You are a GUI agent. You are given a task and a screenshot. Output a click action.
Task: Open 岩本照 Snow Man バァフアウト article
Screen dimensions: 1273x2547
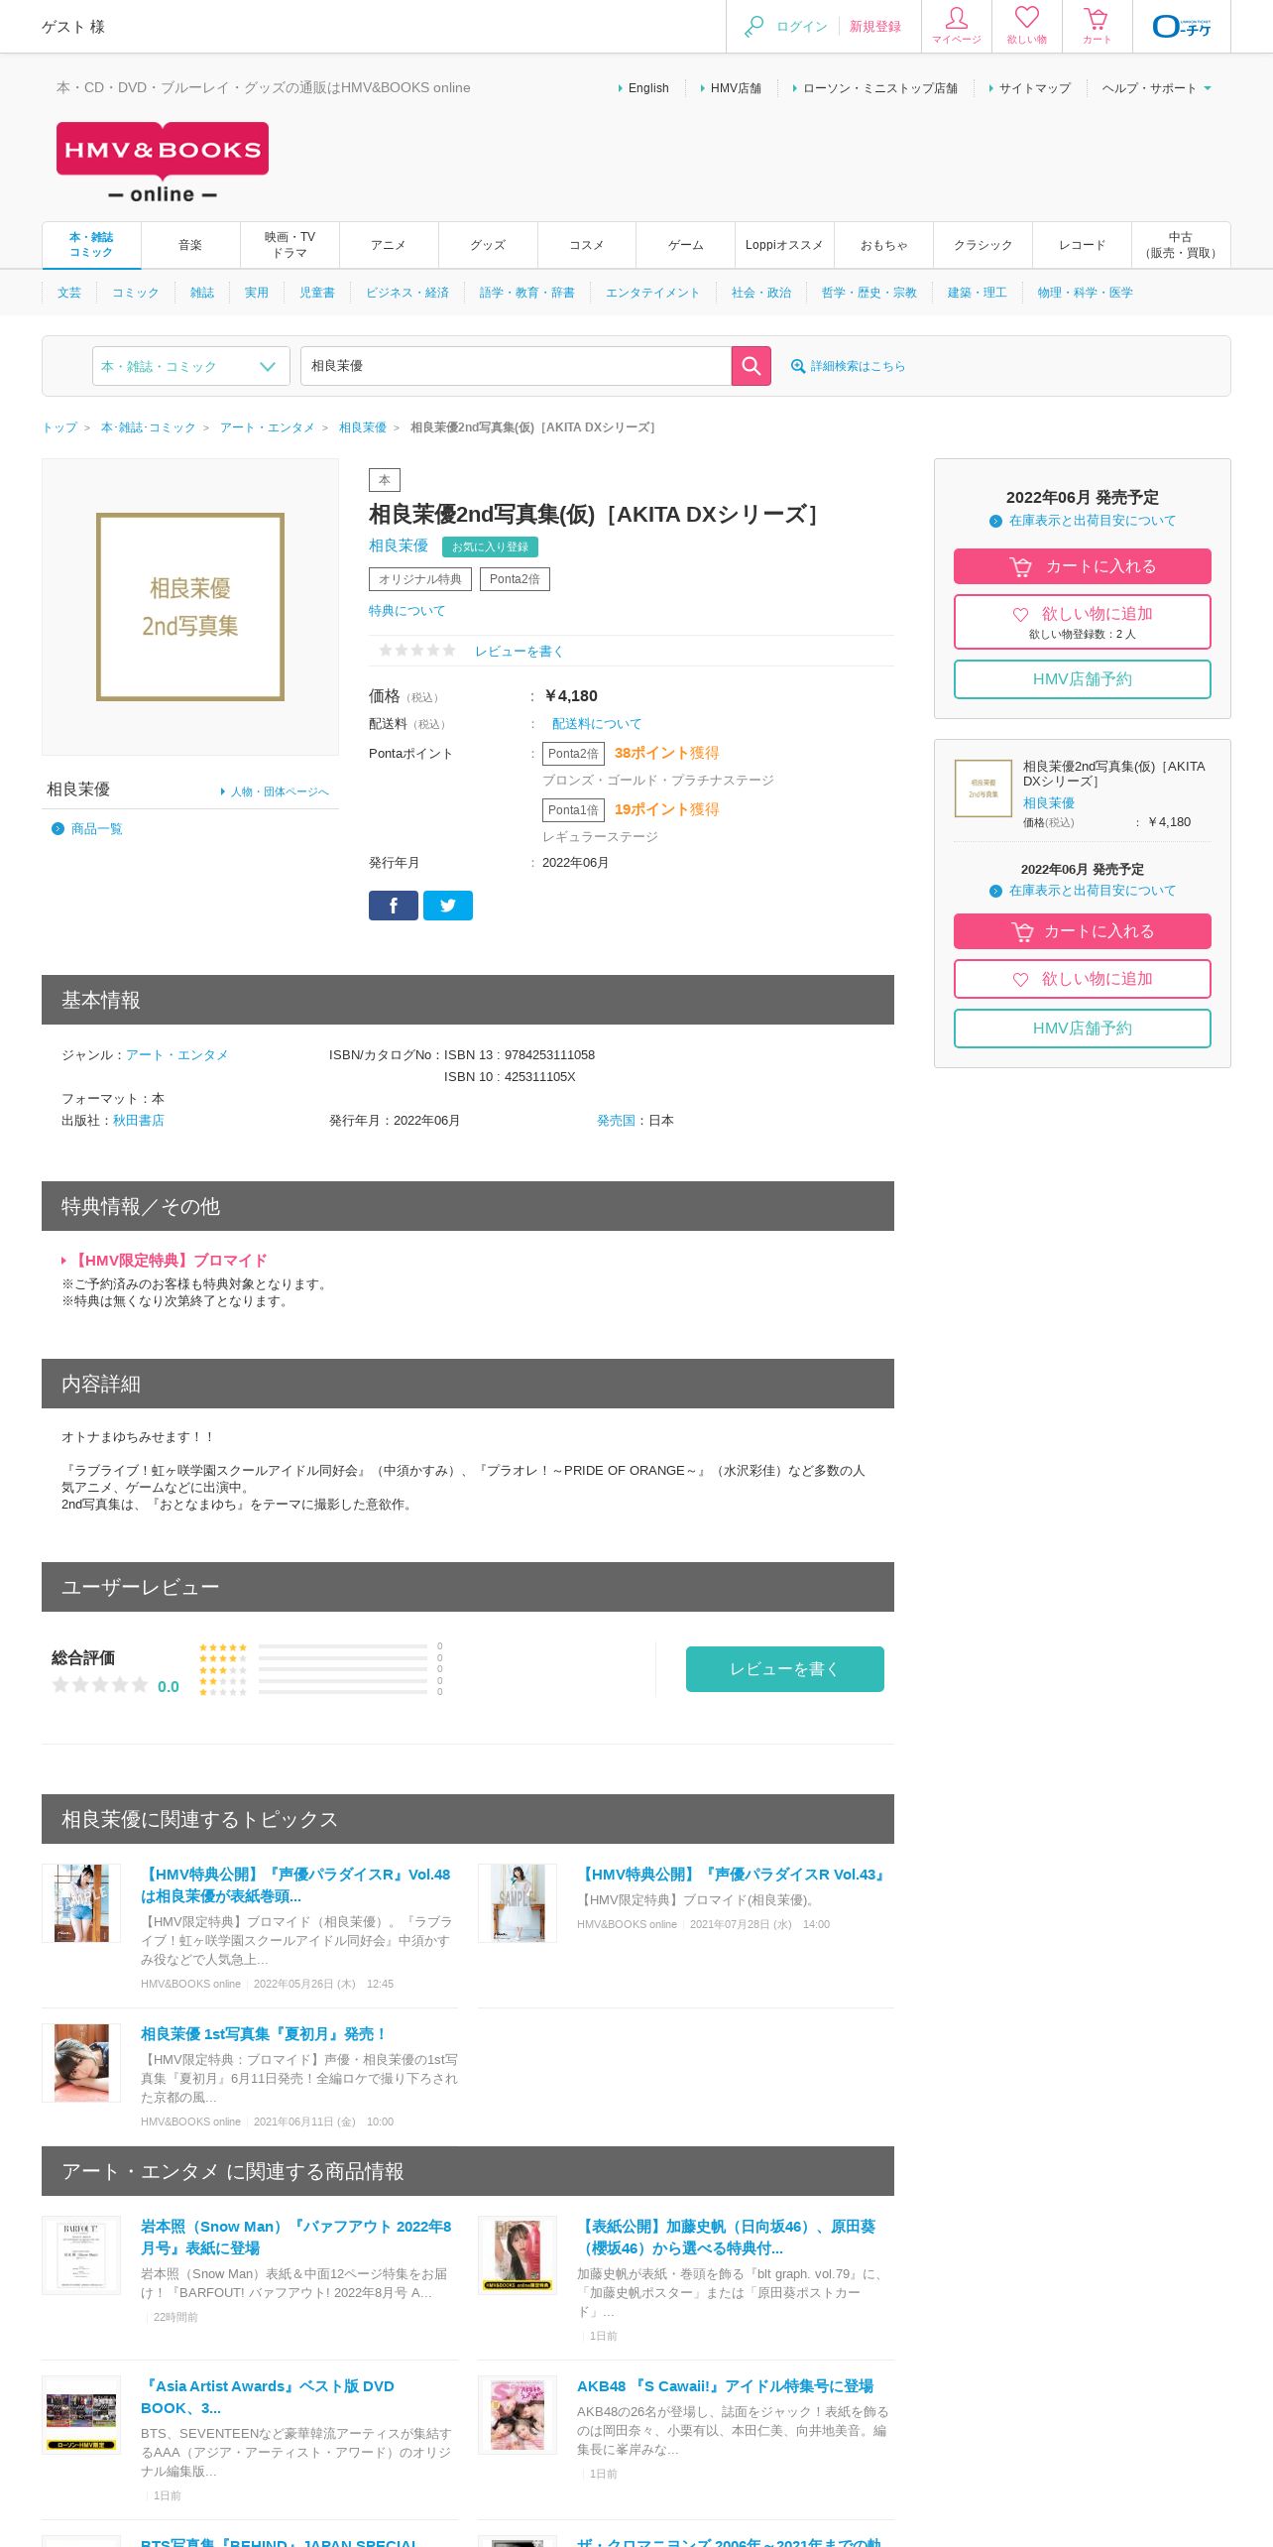click(x=295, y=2238)
